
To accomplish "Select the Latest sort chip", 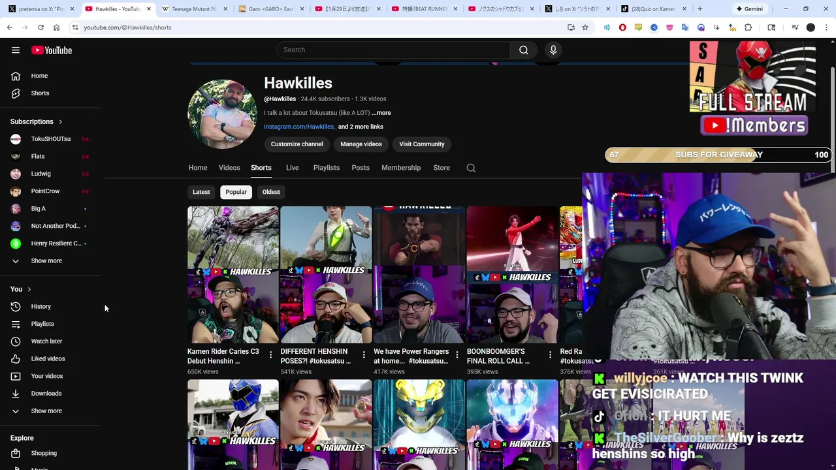I will [x=201, y=192].
